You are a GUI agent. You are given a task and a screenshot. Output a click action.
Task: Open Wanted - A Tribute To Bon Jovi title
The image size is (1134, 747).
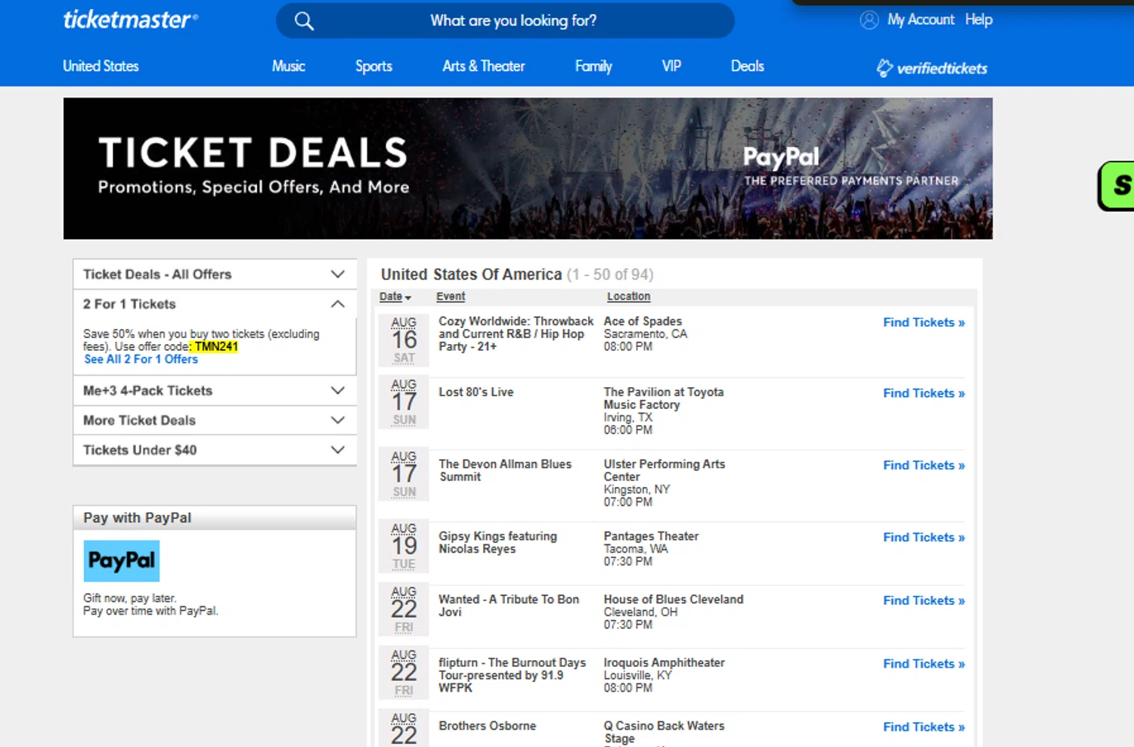[x=509, y=606]
